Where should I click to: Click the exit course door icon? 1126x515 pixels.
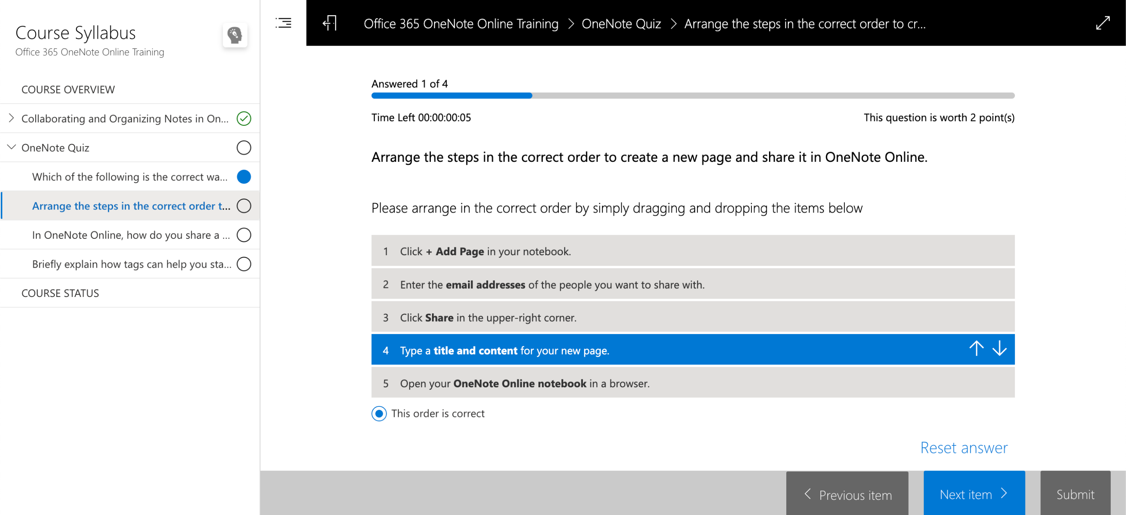(x=330, y=23)
